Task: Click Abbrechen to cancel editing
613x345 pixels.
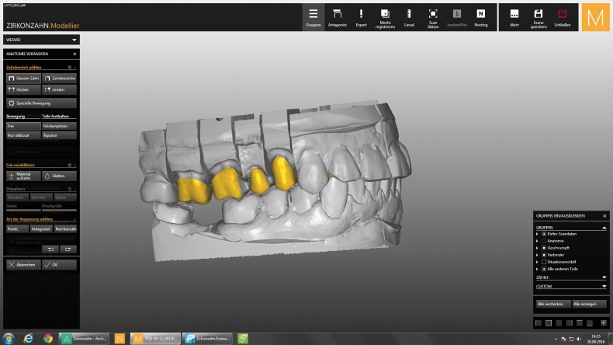Action: (x=23, y=265)
